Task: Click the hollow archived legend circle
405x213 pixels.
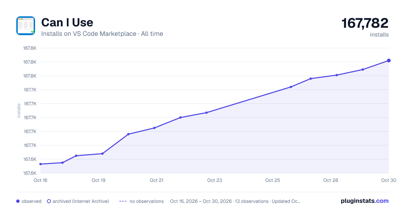Action: 49,201
